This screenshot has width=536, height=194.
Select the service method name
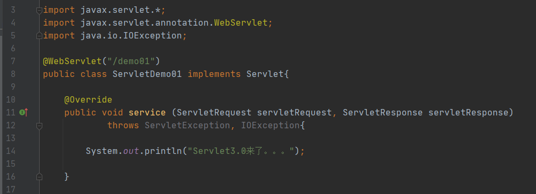[x=147, y=113]
